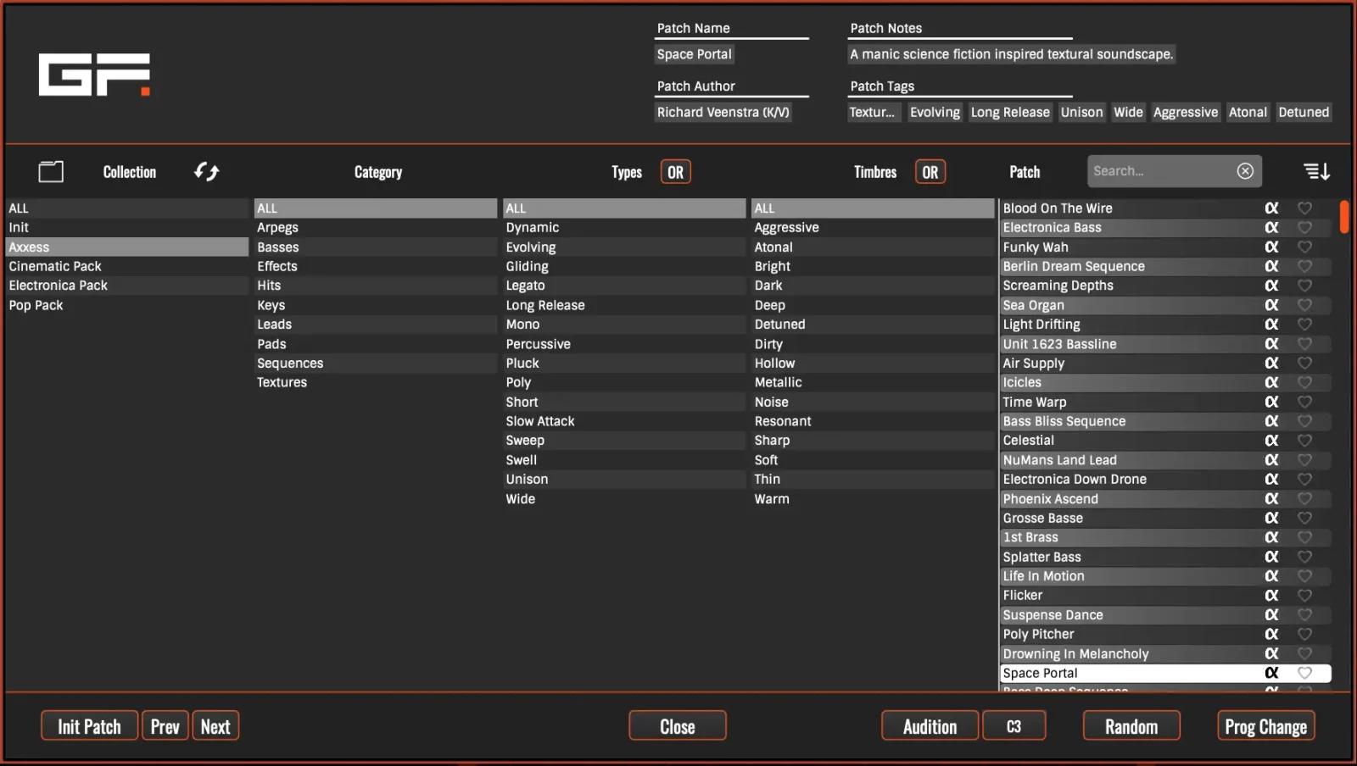Click the Random patch button

coord(1131,725)
